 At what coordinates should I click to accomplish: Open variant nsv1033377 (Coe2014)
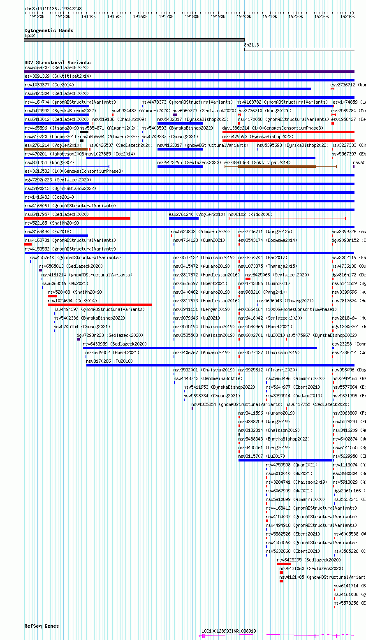click(49, 85)
